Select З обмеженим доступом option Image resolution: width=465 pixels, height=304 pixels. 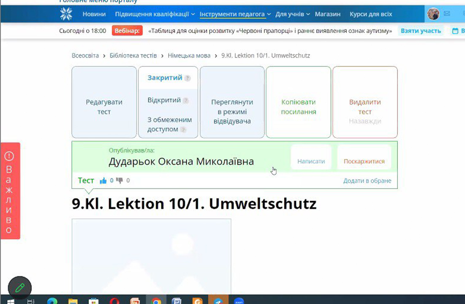(169, 124)
